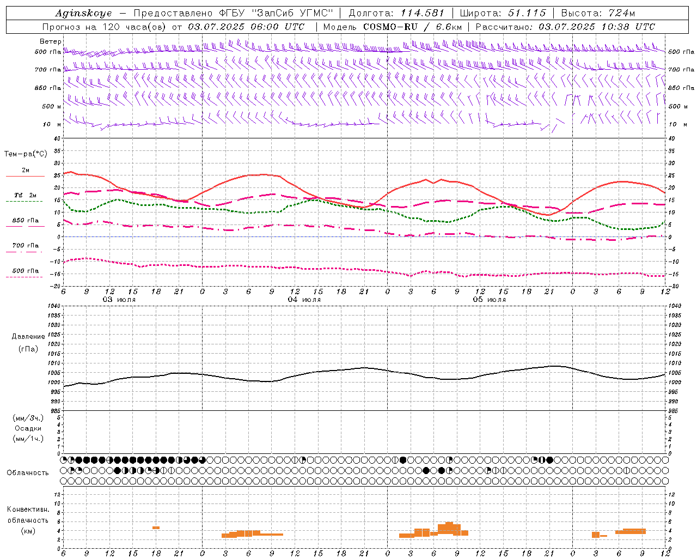Click the "05 июля" date label
Viewport: 697px width, 558px height.
pos(489,300)
